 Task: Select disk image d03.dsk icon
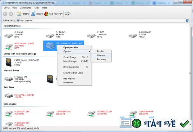click(91, 113)
